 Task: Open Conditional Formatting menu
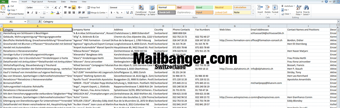point(141,10)
